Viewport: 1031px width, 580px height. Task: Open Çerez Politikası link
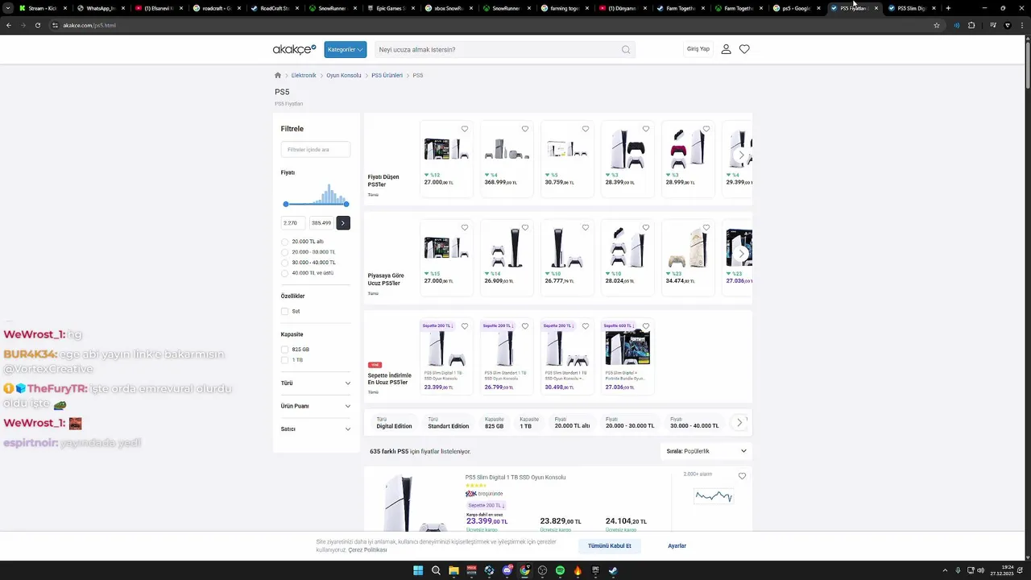click(367, 549)
